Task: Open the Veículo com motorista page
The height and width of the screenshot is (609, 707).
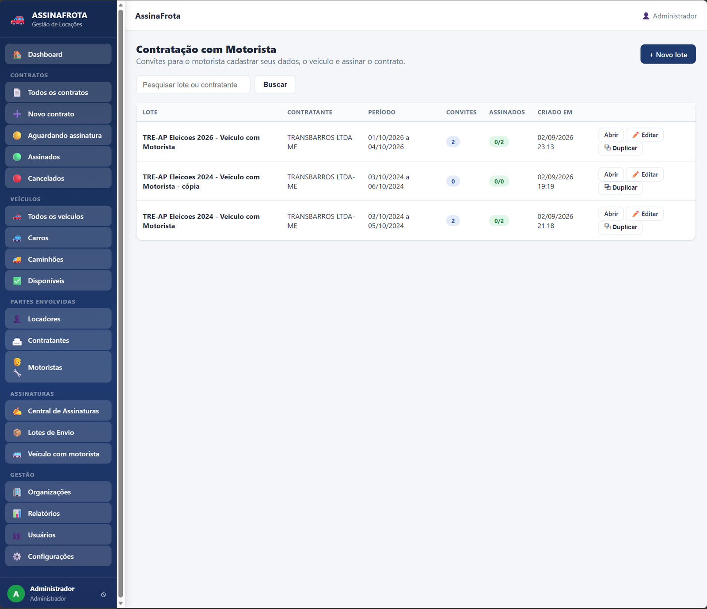Action: pos(58,454)
